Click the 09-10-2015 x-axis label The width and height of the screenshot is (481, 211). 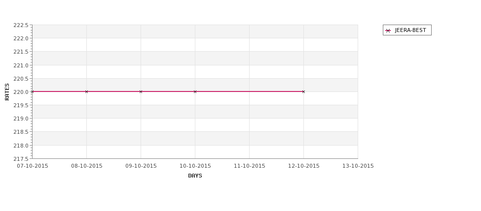[x=141, y=166]
